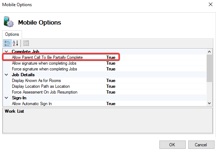Close the Mobile Options dialog

210,4
